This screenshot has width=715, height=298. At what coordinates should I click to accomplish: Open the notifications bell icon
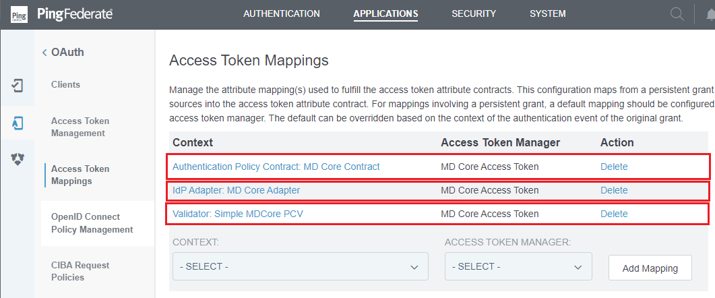(x=710, y=15)
